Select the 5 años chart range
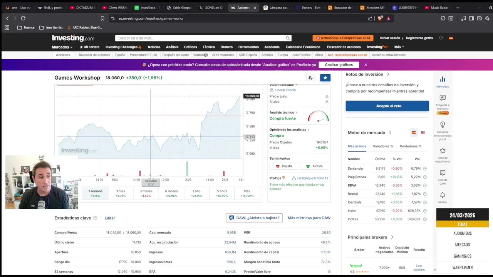 222,193
